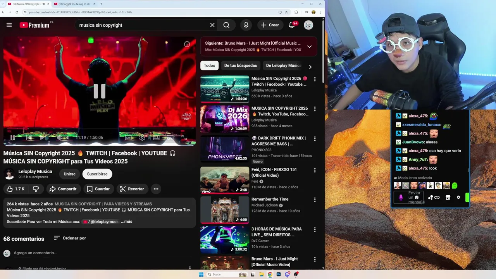Open DARK DRIFT PHONK MIX thumbnail
This screenshot has height=279, width=496.
click(x=225, y=148)
